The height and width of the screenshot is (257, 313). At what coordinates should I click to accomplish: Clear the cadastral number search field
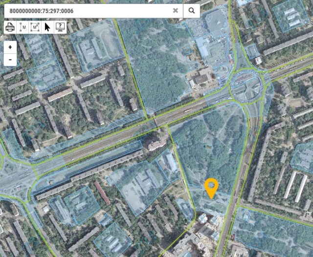click(176, 10)
